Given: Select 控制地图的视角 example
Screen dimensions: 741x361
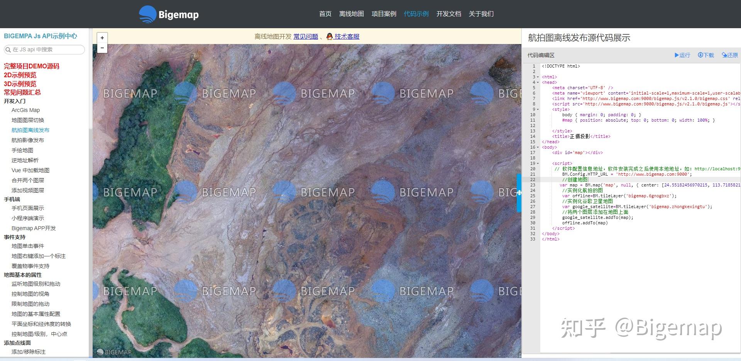Looking at the screenshot, I should click(30, 294).
